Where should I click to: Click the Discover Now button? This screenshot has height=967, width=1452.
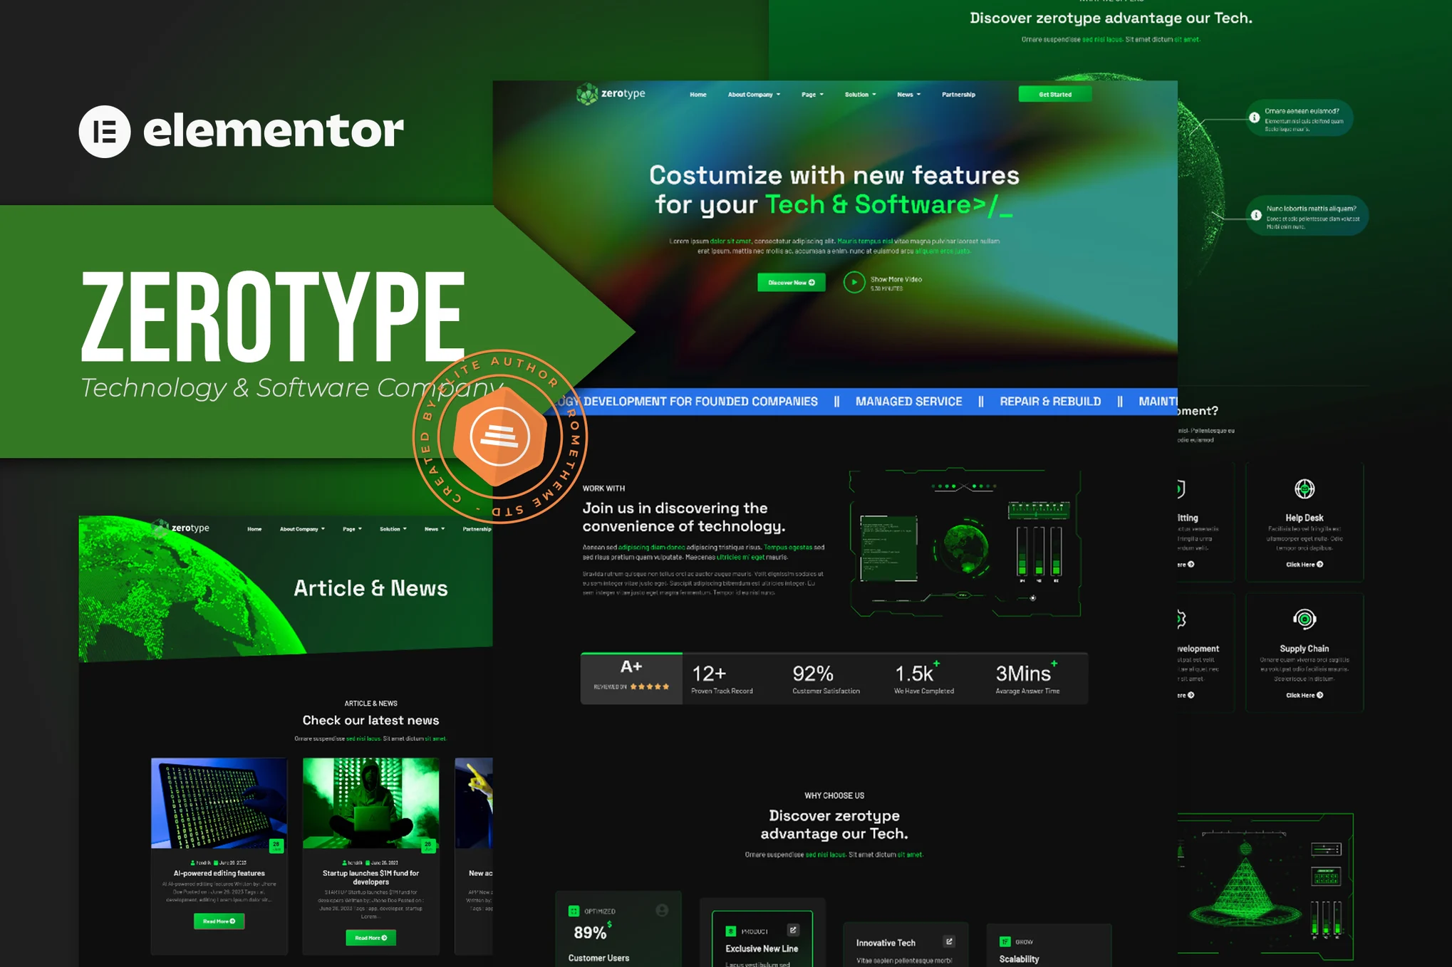(x=791, y=283)
